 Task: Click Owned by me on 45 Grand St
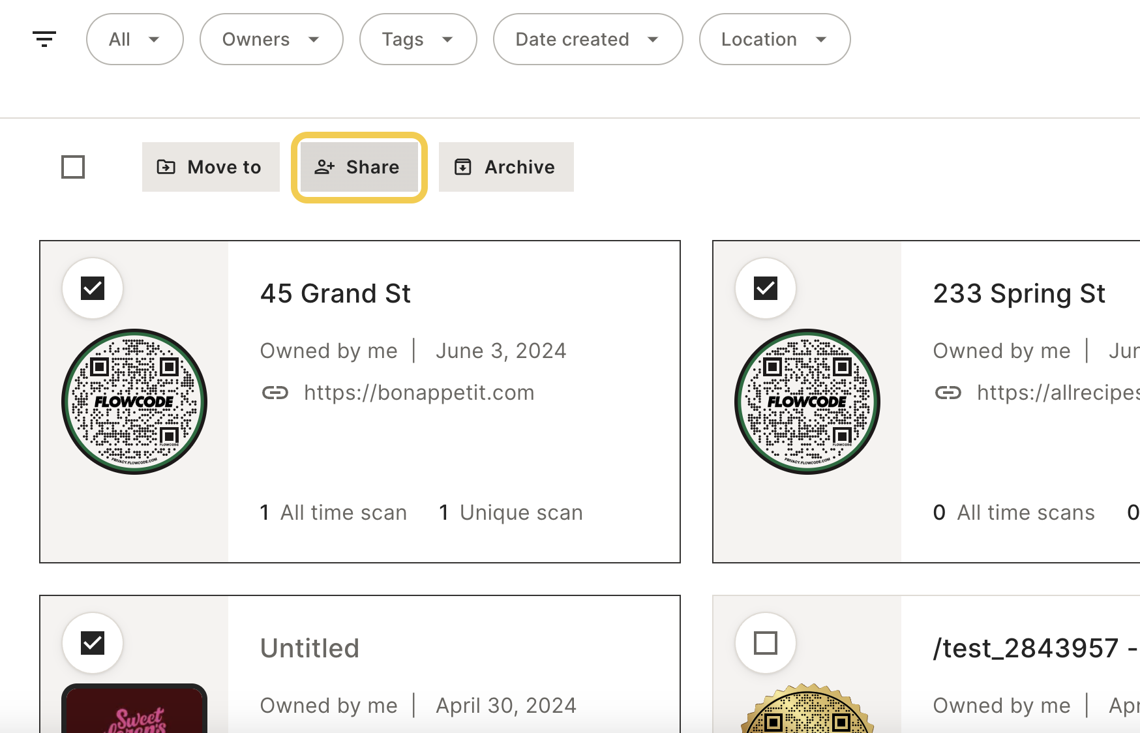point(329,351)
